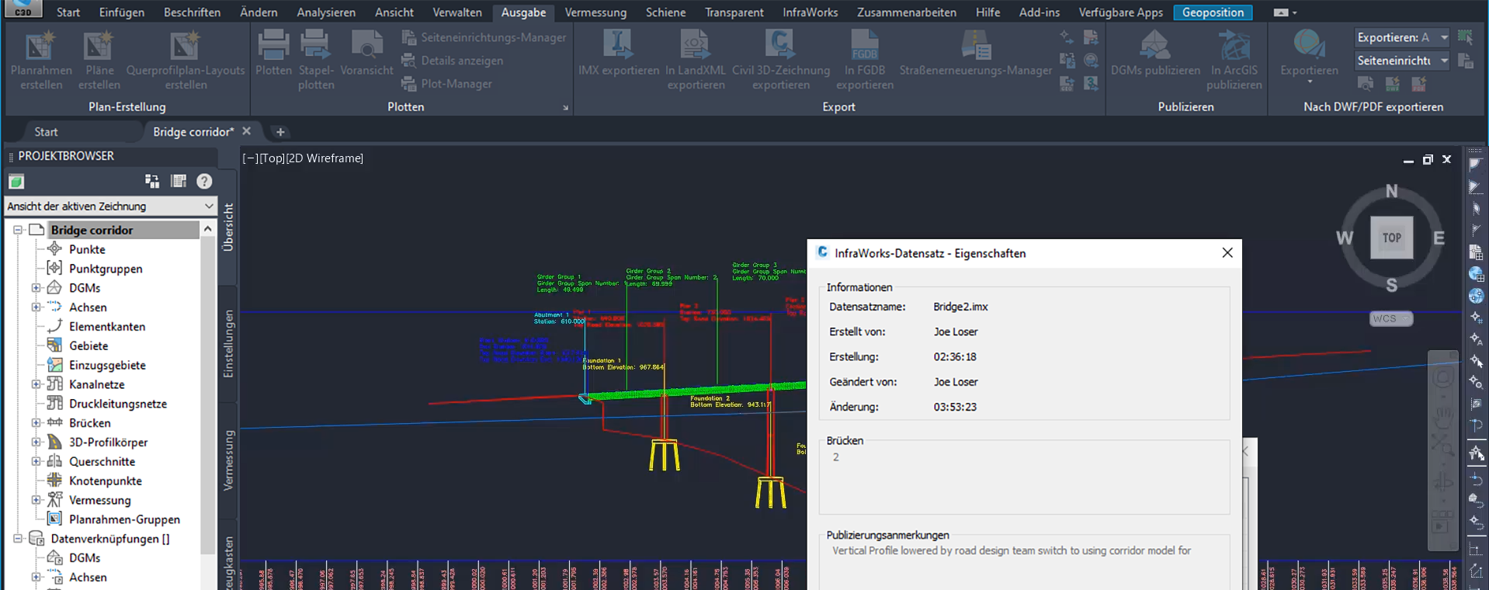Click DGMs publizieren

point(1155,53)
